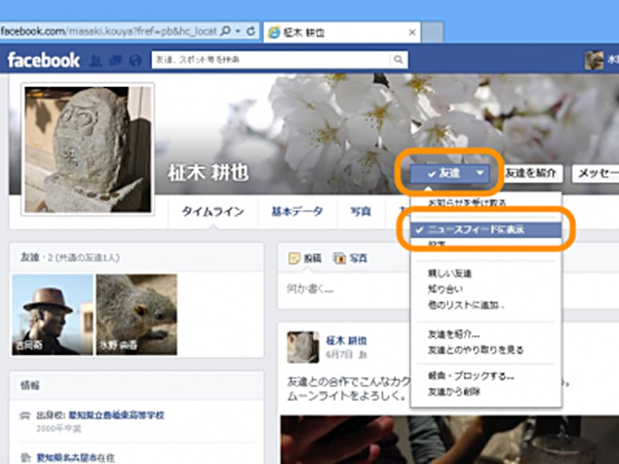619x464 pixels.
Task: Switch to the 基本データ tab
Action: [296, 211]
